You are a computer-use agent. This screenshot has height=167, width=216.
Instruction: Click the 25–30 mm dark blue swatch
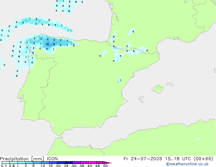pos(68,163)
